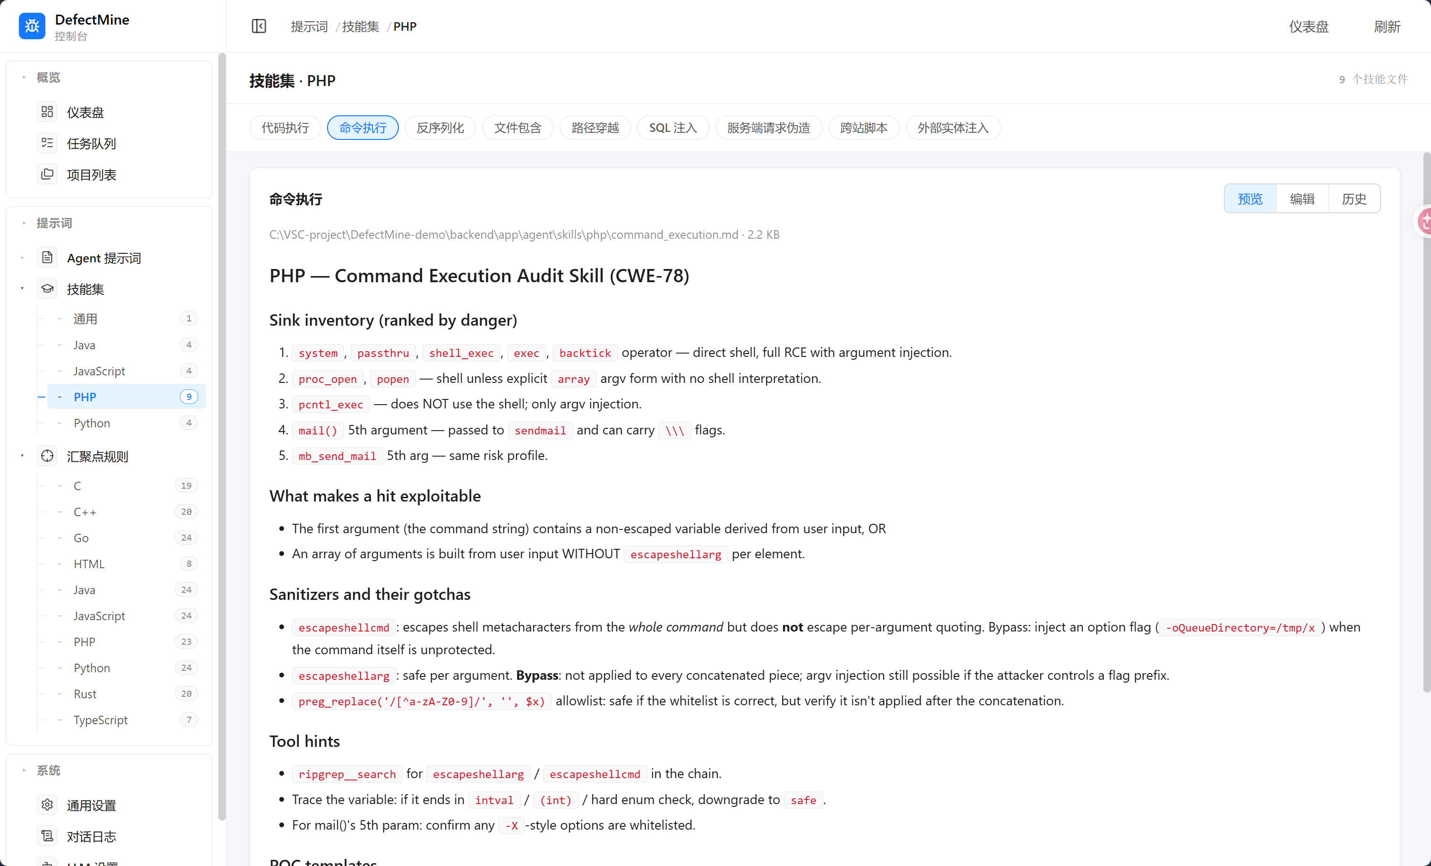Select the 预览 view mode
1431x866 pixels.
coord(1250,199)
